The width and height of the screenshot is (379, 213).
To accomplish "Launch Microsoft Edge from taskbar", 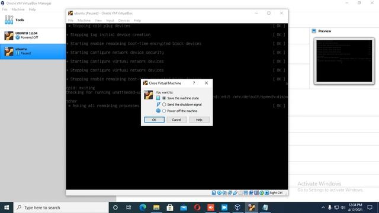I will coord(143,208).
